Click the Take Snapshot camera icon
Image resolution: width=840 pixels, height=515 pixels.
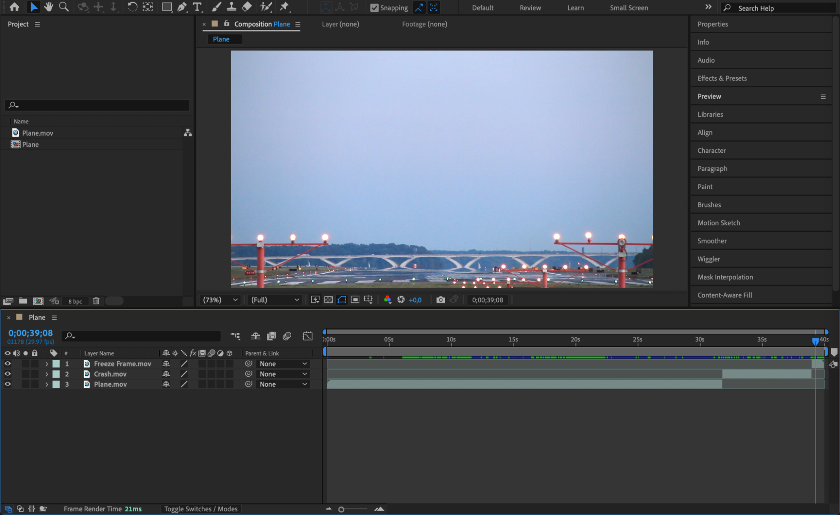point(440,300)
